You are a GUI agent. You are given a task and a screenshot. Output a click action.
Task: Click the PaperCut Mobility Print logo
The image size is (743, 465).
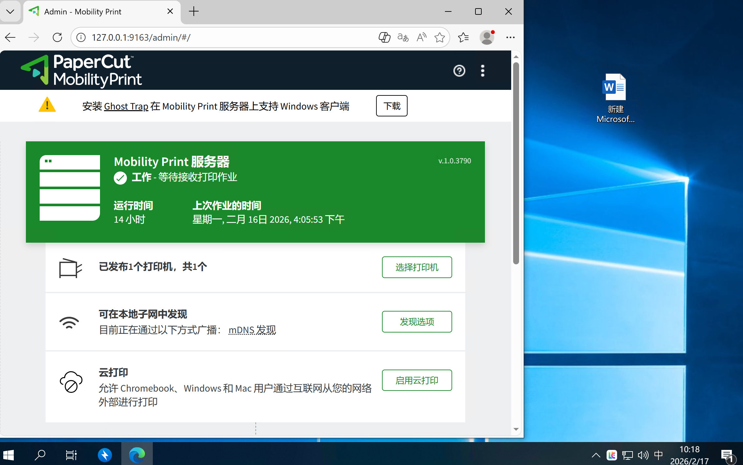[81, 71]
